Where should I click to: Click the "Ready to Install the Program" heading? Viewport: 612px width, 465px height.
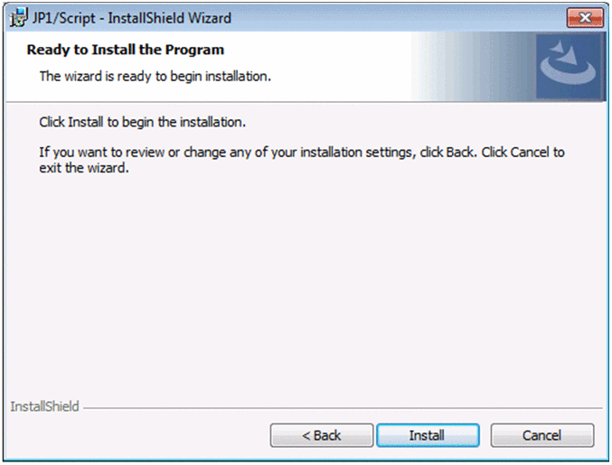coord(126,50)
